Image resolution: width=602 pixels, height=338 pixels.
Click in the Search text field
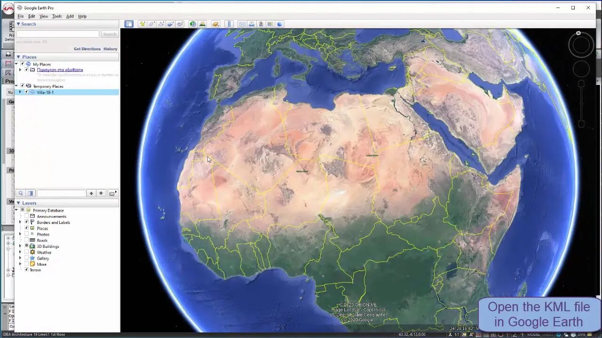point(58,34)
